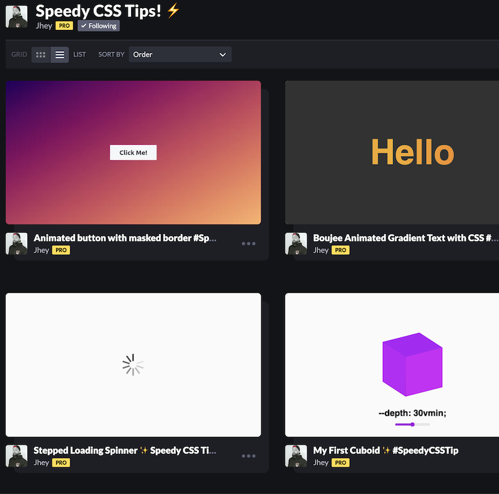Click the avatar beside Stepped Loading Spinner
The image size is (499, 494).
(x=17, y=456)
